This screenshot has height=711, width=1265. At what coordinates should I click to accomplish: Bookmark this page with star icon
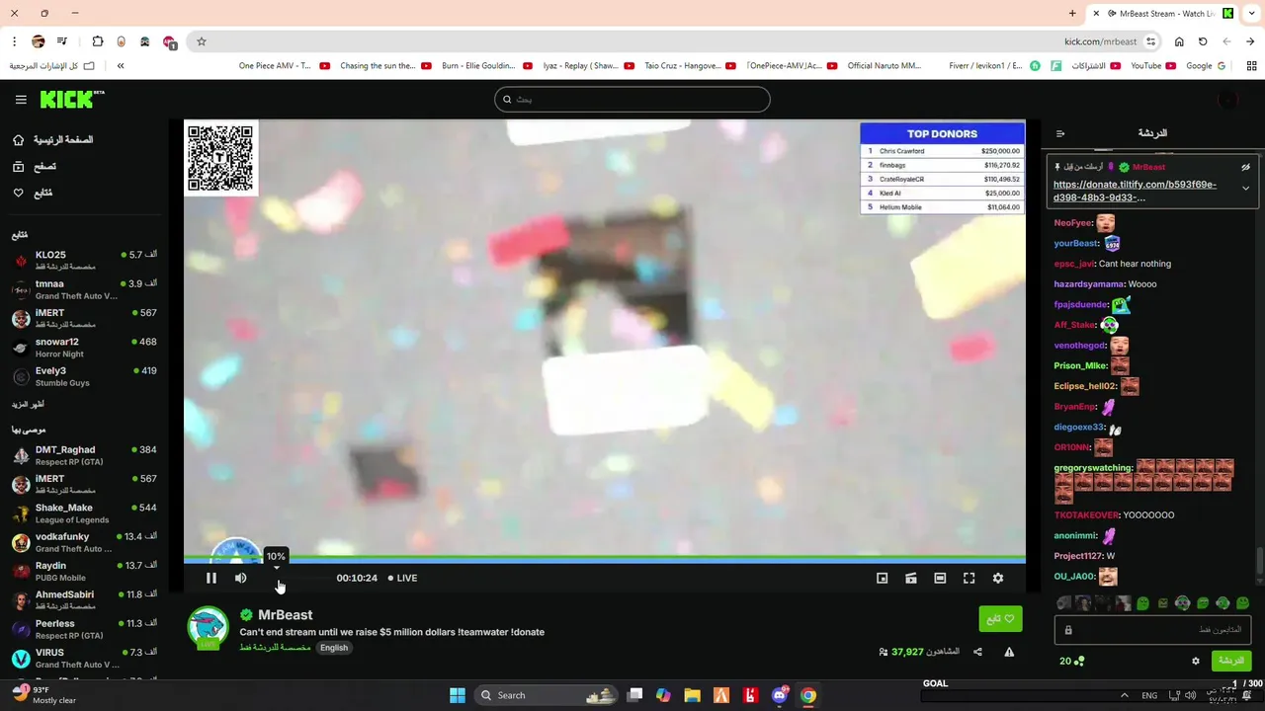click(201, 41)
